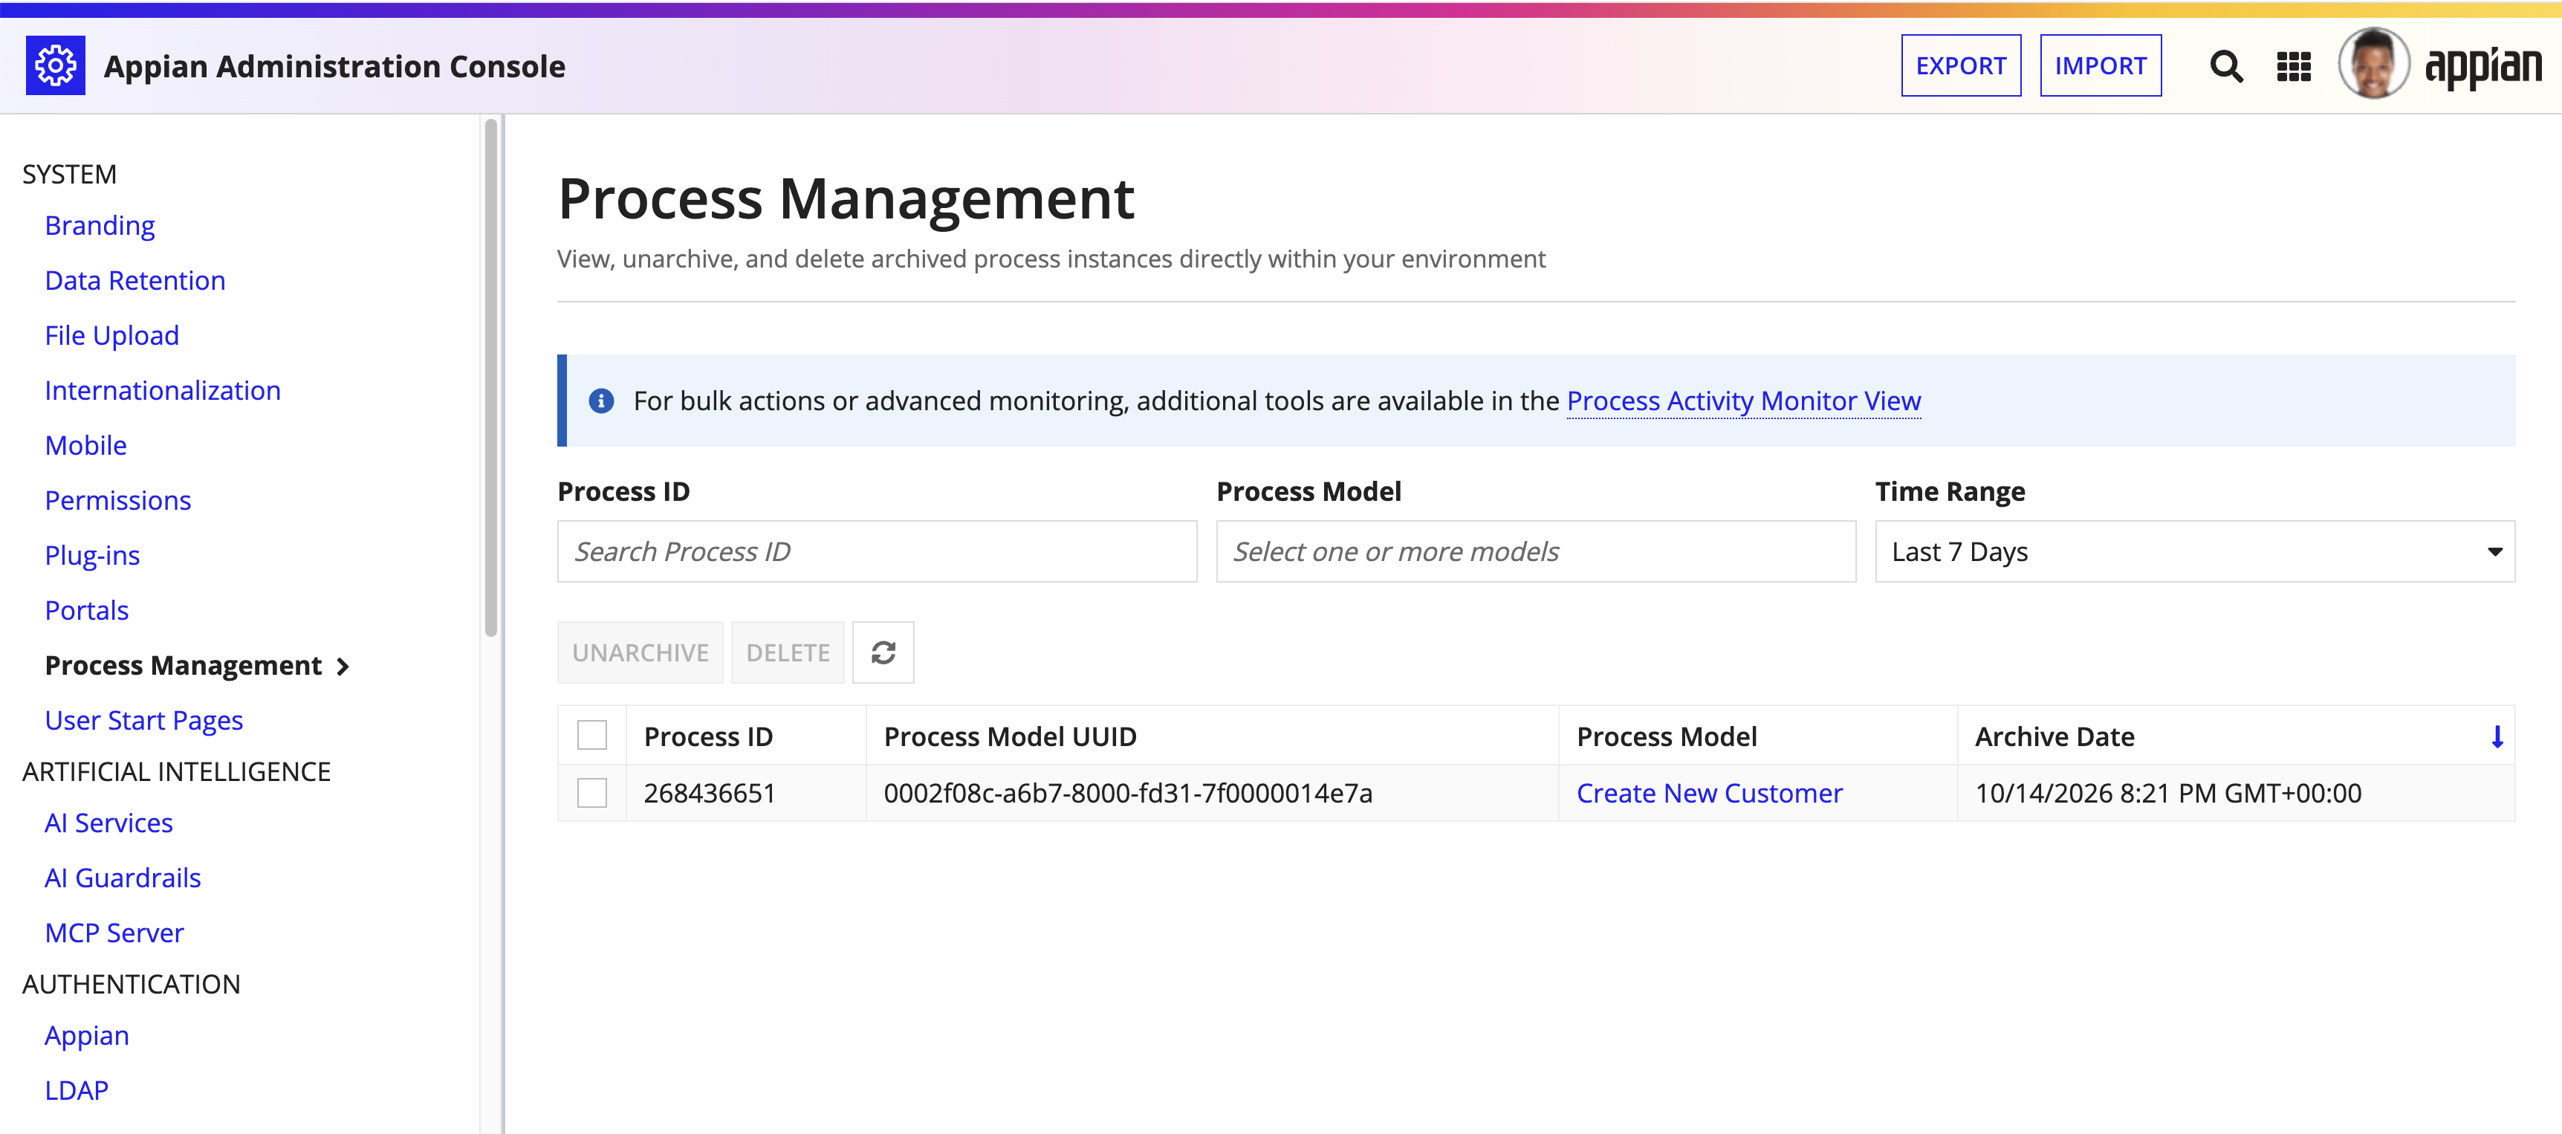Click the Administration Console gear icon
This screenshot has width=2562, height=1134.
55,65
